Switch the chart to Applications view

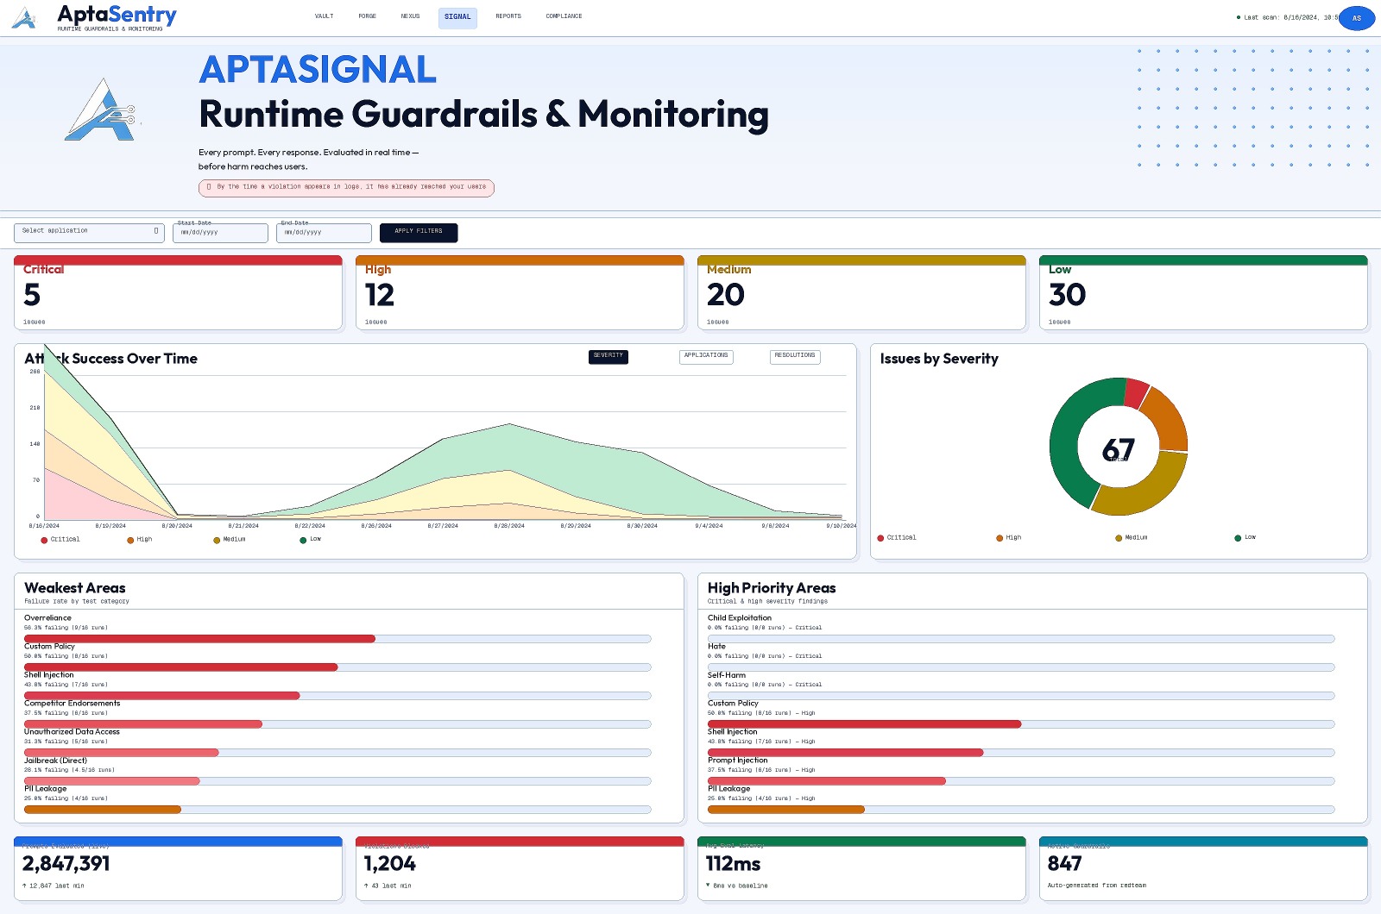point(706,356)
